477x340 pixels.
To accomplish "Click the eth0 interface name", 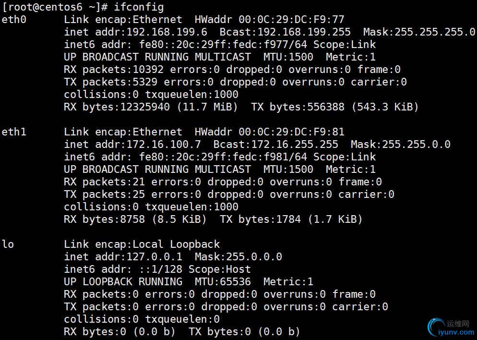I will coord(14,20).
